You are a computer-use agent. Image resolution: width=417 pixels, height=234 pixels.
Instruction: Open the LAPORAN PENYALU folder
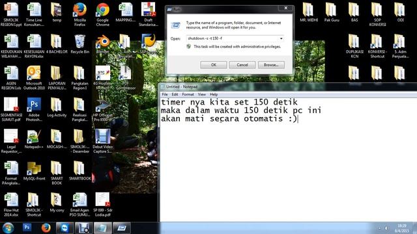(57, 78)
